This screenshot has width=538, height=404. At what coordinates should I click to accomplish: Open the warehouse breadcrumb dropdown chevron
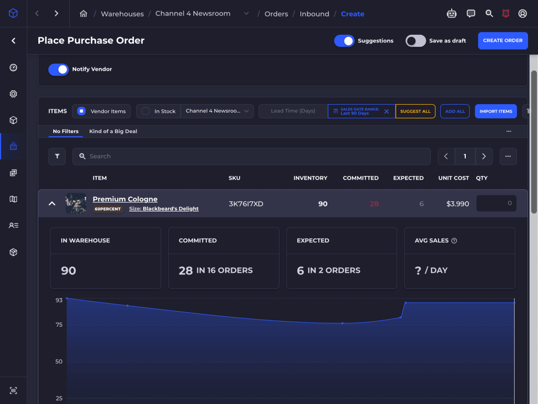[x=247, y=14]
